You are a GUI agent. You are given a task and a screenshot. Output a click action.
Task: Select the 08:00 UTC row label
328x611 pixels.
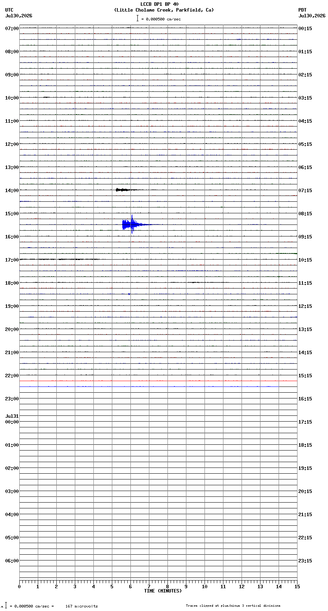pos(12,52)
